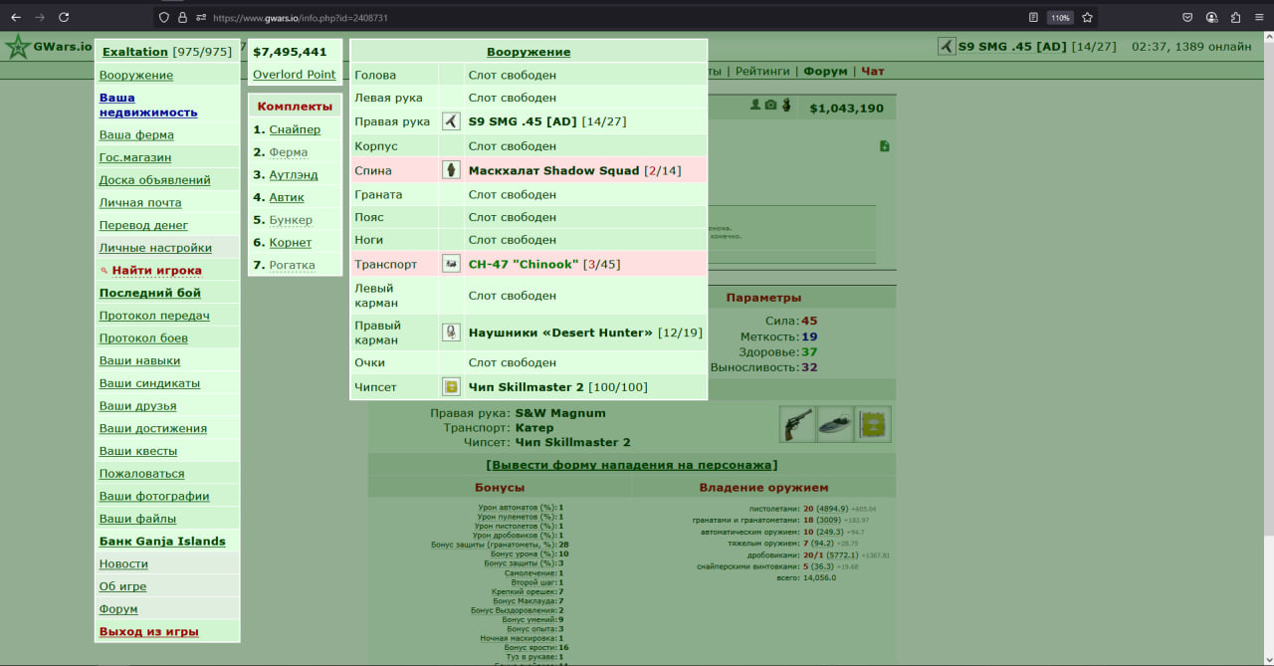
Task: Select equipment set 4 Автик
Action: point(287,197)
